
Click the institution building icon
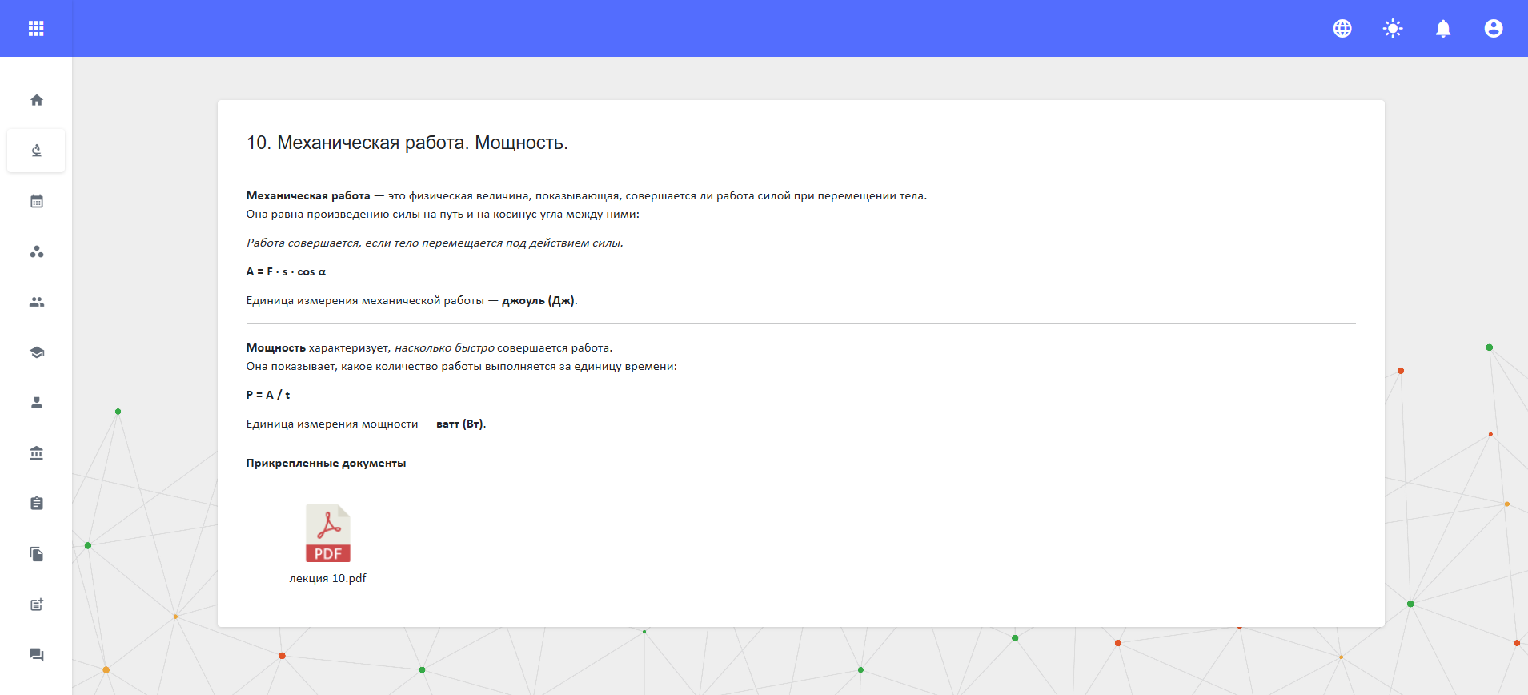click(37, 453)
